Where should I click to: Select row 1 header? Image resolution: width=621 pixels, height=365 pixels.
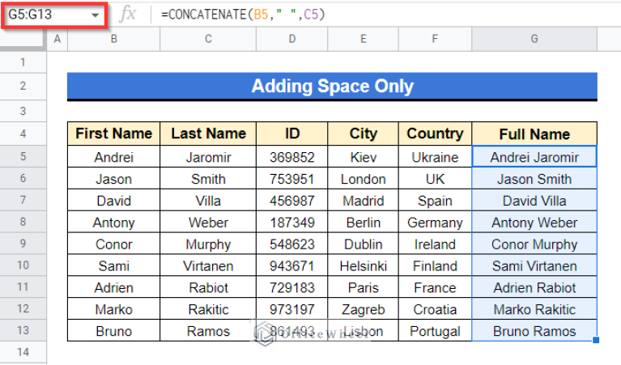[23, 62]
